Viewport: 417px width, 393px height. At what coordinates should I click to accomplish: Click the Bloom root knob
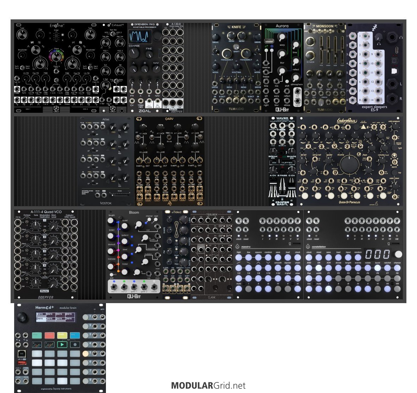point(138,224)
